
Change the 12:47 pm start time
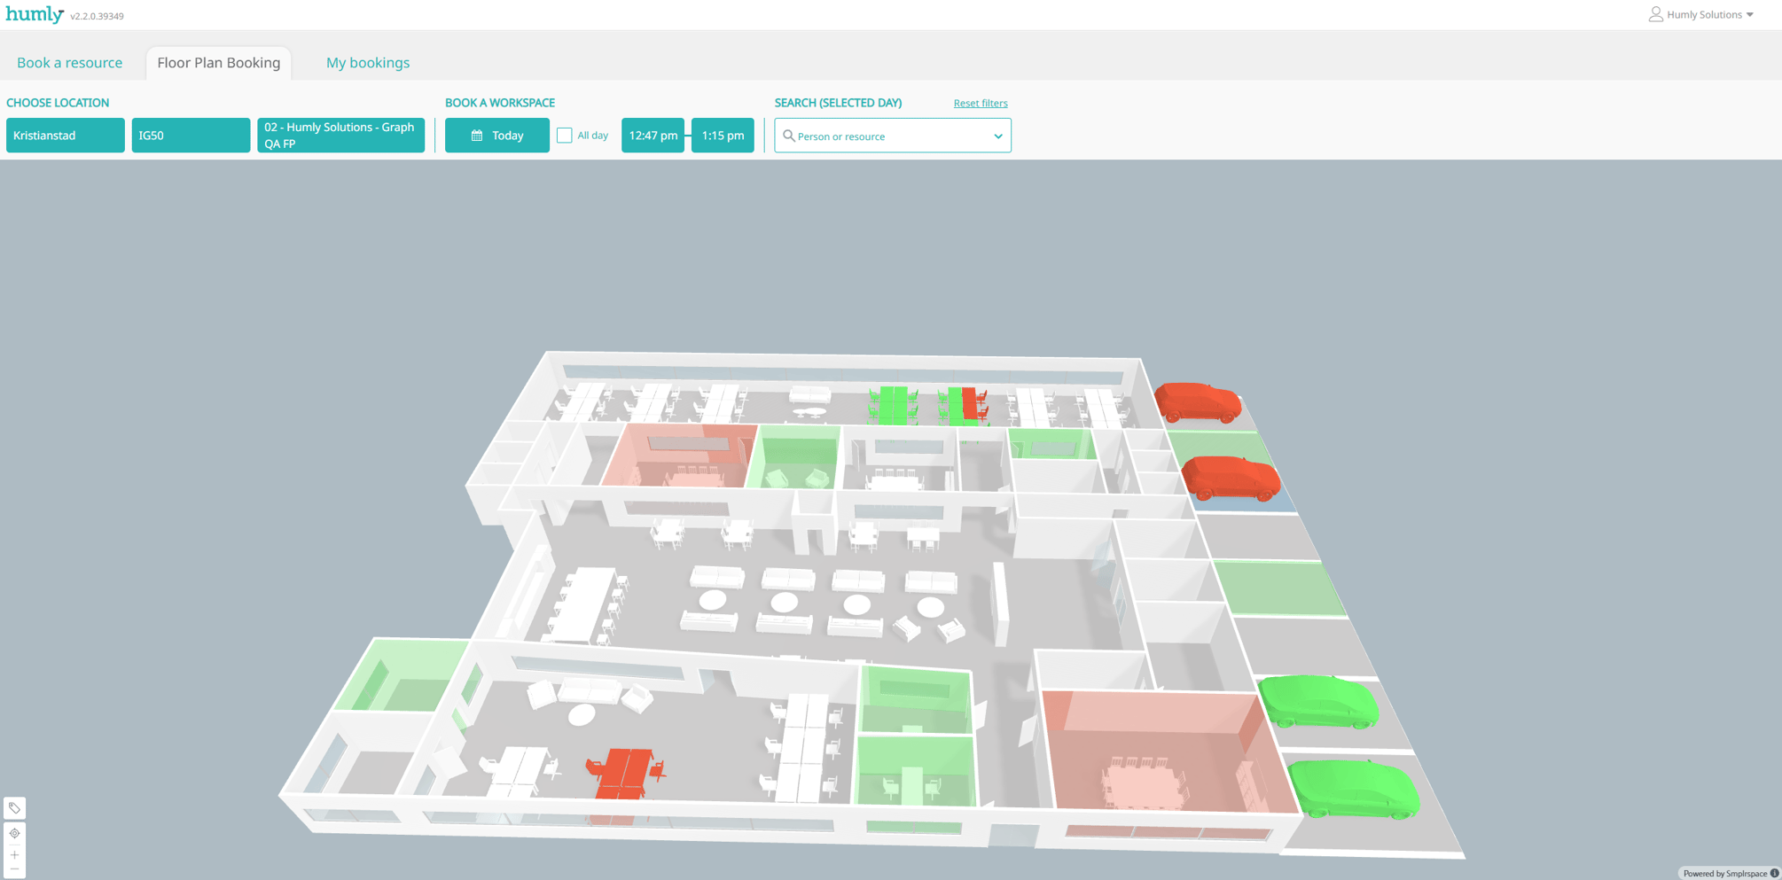click(653, 136)
